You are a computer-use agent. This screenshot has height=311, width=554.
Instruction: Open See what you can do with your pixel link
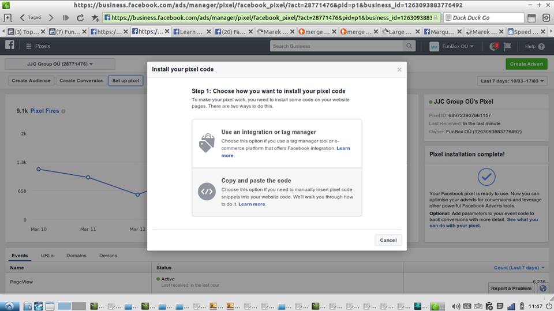[484, 222]
